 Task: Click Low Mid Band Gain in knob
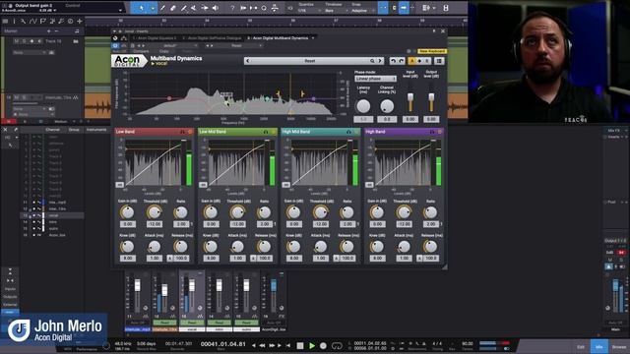coord(211,212)
